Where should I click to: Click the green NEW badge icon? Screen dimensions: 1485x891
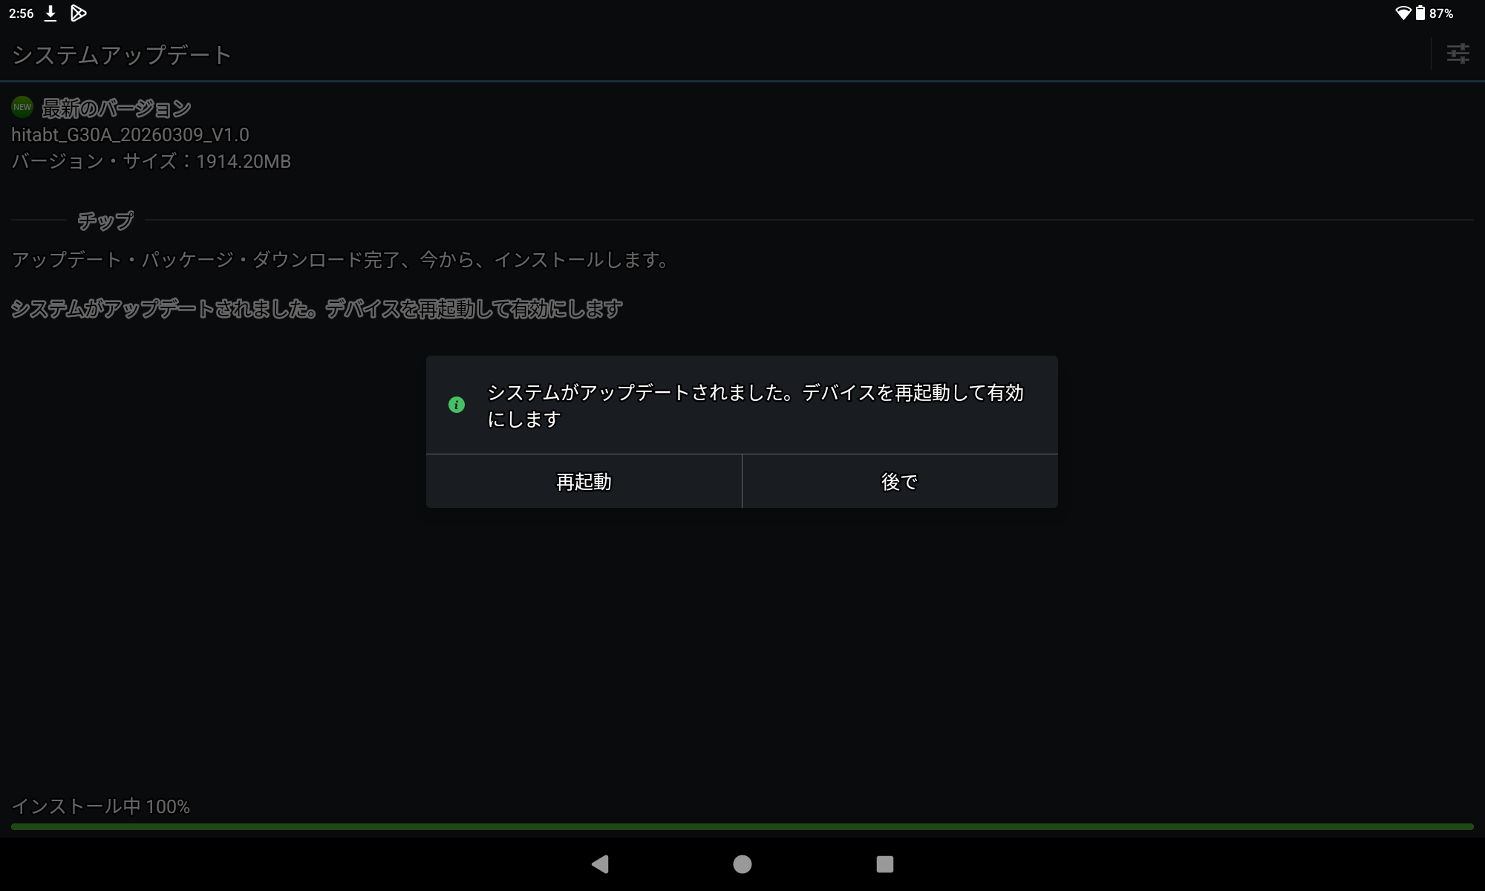pyautogui.click(x=22, y=107)
